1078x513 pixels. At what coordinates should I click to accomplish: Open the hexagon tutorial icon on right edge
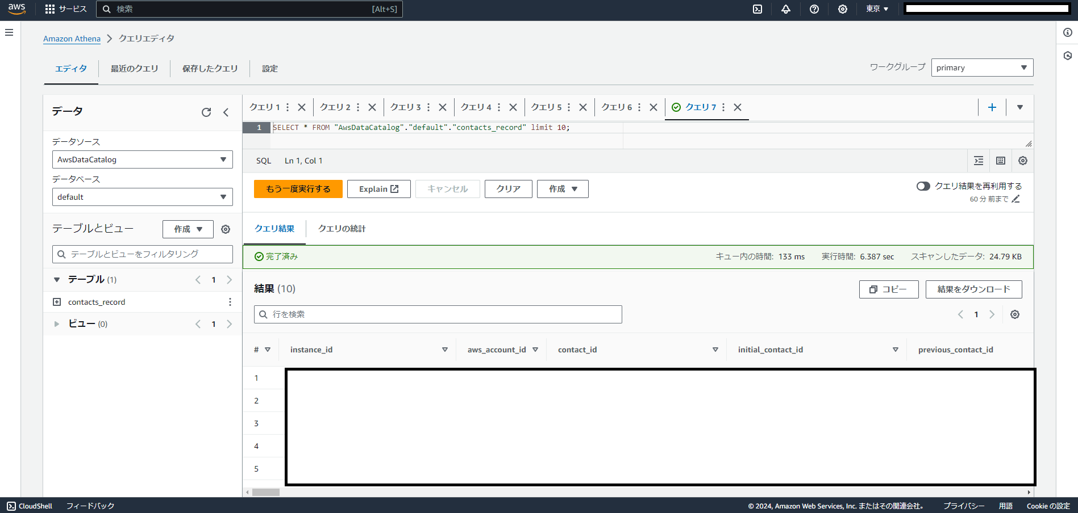coord(1068,56)
